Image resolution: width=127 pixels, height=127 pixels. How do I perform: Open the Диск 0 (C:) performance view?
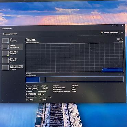click(12, 54)
